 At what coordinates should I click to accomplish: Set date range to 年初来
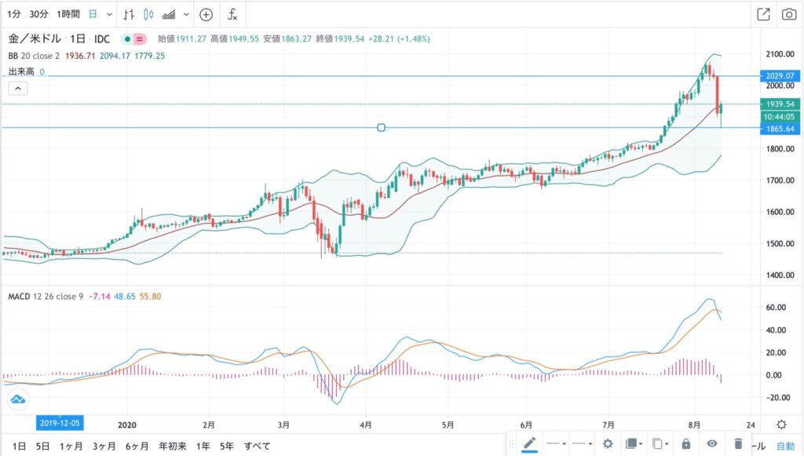point(173,446)
